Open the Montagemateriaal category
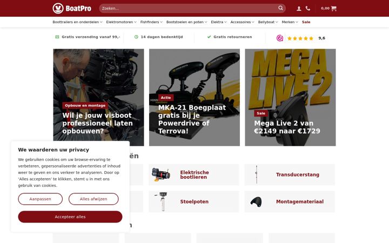389x243 pixels. (290, 201)
